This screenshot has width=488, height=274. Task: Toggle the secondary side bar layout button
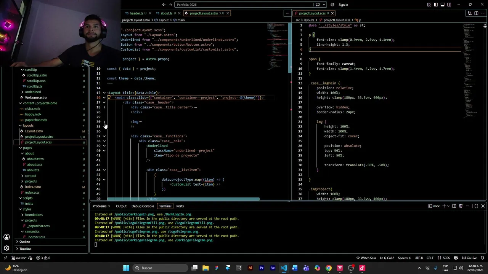click(x=449, y=5)
